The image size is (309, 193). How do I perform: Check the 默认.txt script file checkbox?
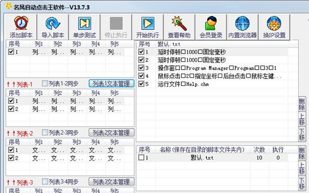coord(141,158)
